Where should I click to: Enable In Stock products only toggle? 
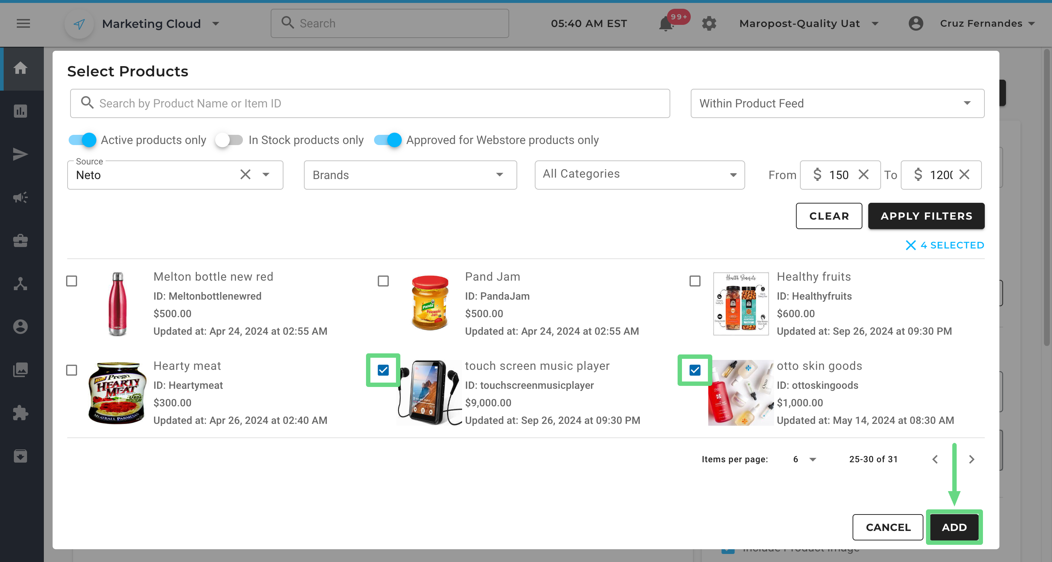[x=229, y=140]
